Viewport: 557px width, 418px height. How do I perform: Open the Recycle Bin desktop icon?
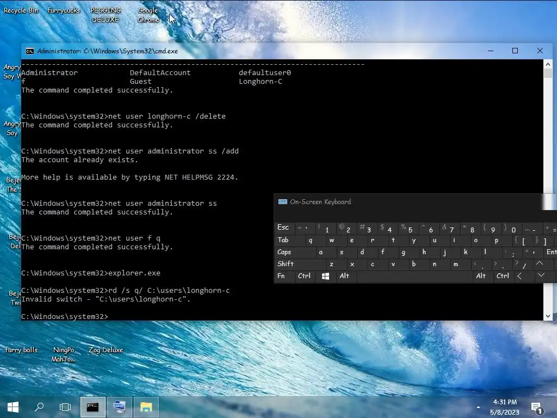point(21,10)
